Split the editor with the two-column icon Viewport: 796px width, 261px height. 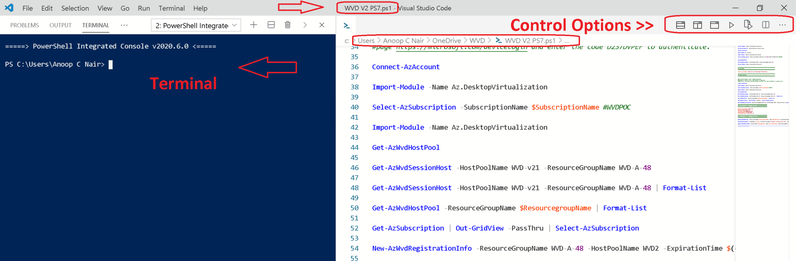click(x=766, y=25)
